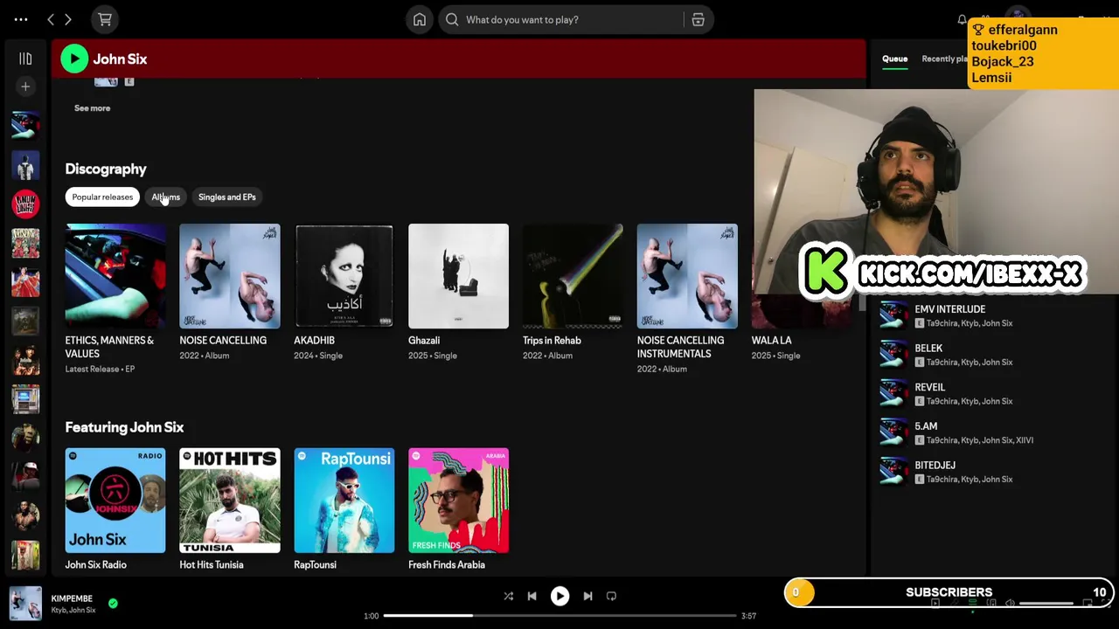Open the Discography heading link
This screenshot has height=629, width=1119.
click(x=106, y=169)
